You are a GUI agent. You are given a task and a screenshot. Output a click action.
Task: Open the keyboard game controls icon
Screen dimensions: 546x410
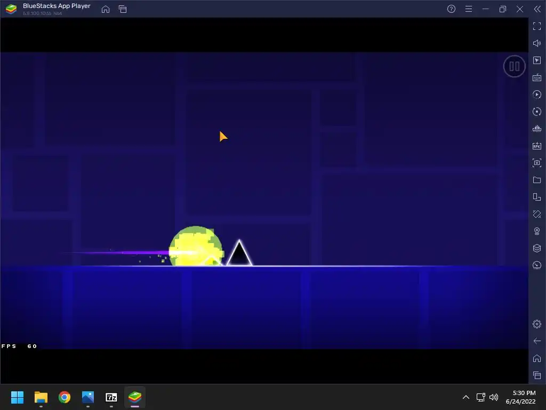[537, 77]
